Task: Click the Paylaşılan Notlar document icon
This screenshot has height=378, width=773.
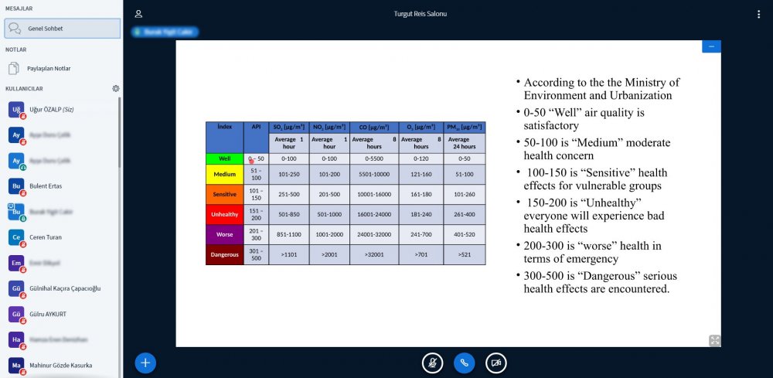Action: (x=14, y=69)
